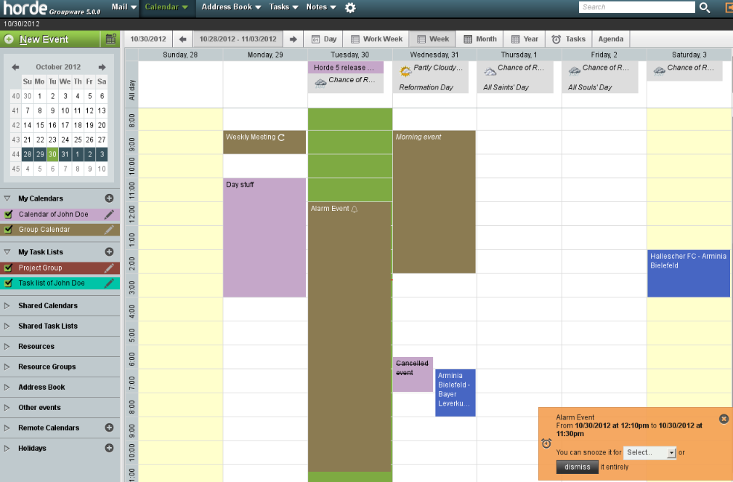Screen dimensions: 733x482
Task: Add a remote calendar plus icon
Action: click(x=109, y=427)
